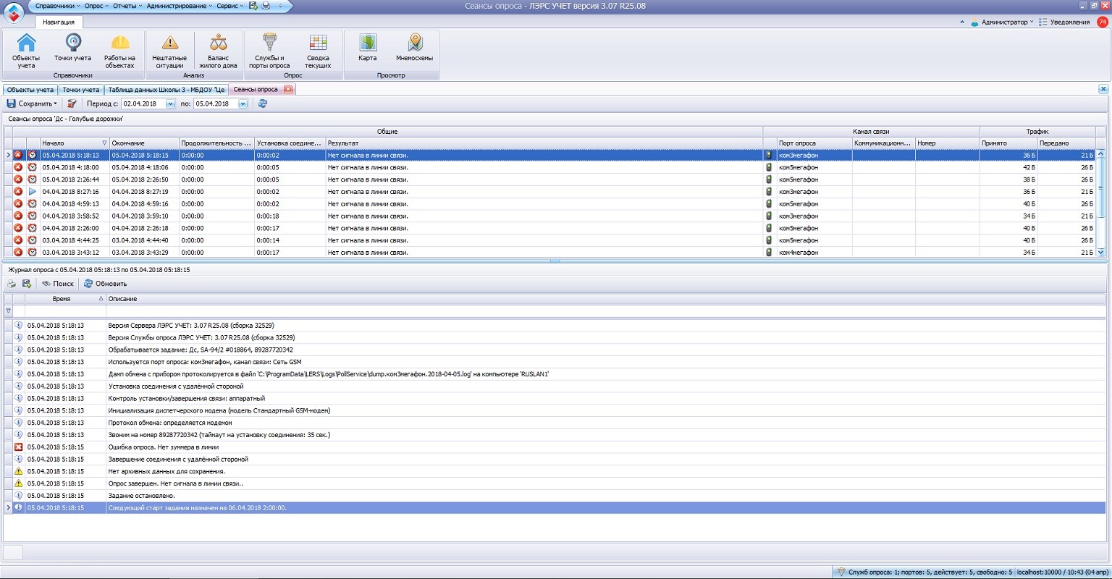Click the notification count badge 74

click(x=1102, y=22)
